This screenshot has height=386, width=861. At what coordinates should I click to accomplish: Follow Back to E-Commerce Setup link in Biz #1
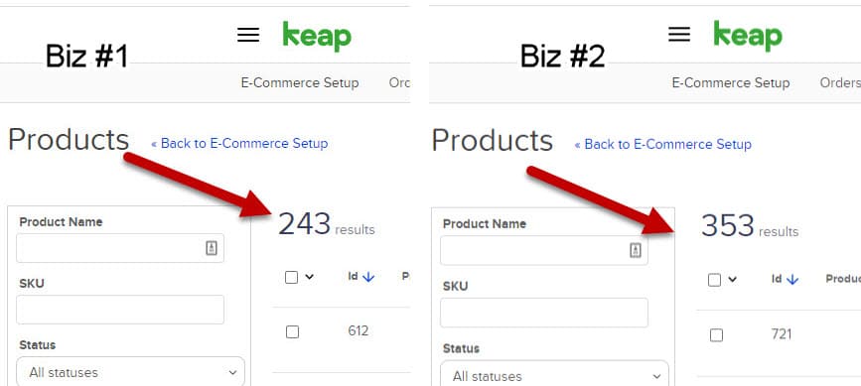pos(239,143)
